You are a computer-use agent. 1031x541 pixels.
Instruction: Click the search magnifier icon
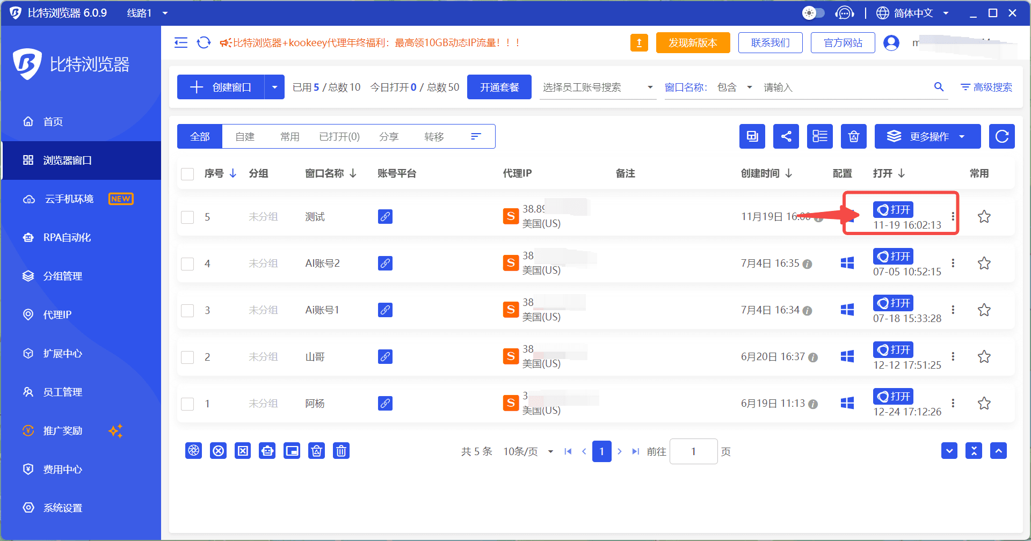(x=939, y=86)
